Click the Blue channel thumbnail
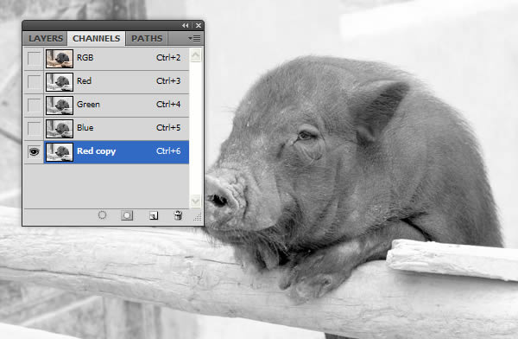The width and height of the screenshot is (518, 339). 60,129
